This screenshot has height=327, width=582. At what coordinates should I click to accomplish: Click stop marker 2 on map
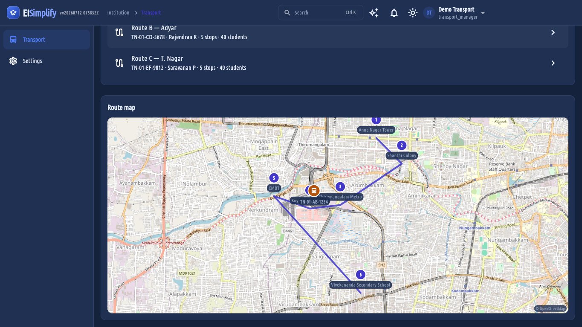point(402,145)
